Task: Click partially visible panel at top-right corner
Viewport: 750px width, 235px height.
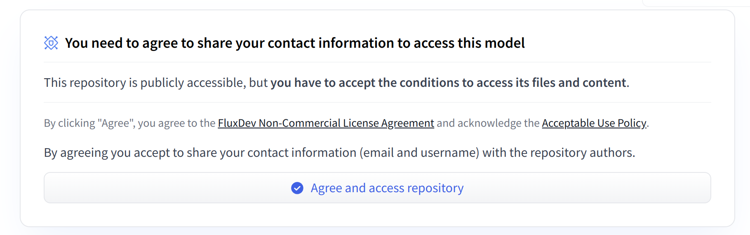Action: [696, 3]
